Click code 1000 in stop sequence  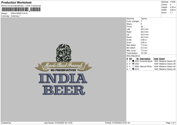coord(156,61)
